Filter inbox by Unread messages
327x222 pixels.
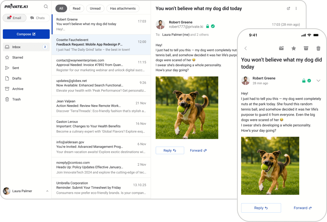95,8
